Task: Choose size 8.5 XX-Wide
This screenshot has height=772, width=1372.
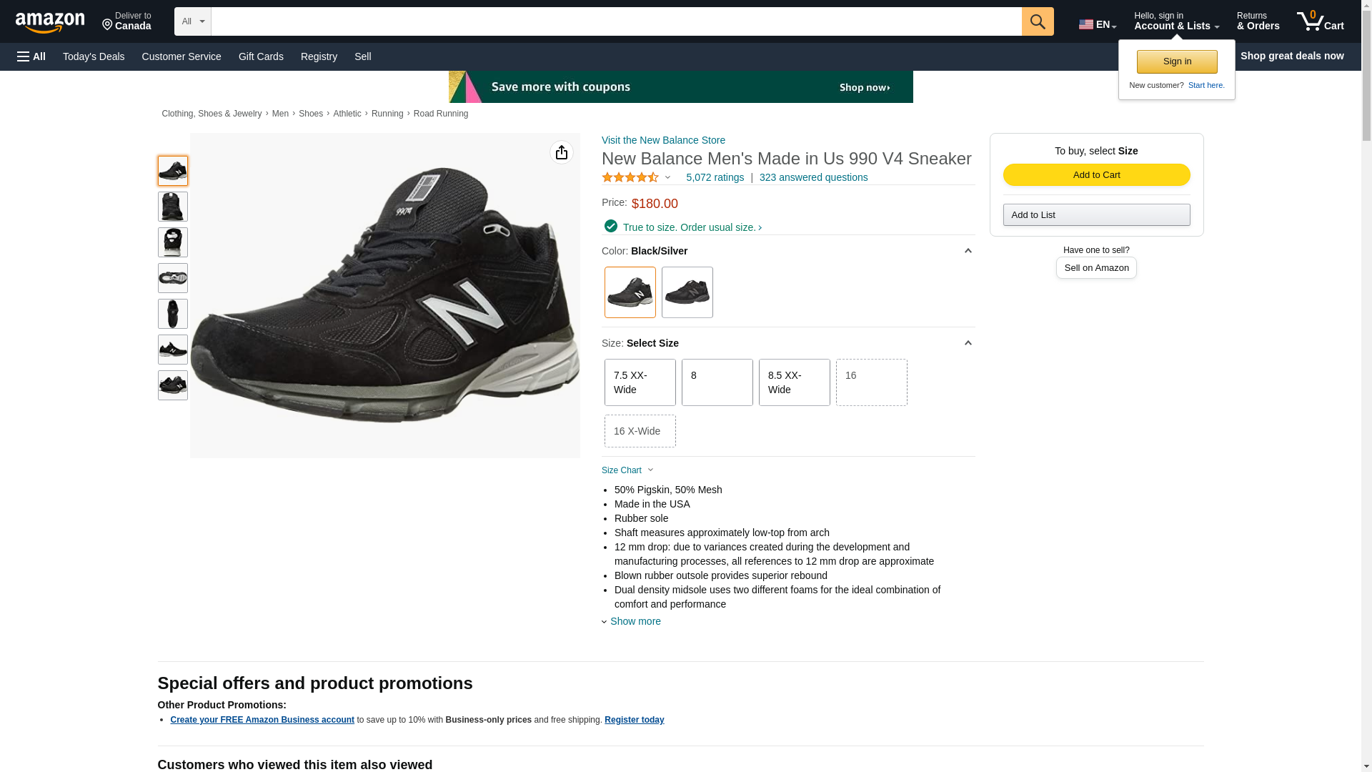Action: pos(794,382)
